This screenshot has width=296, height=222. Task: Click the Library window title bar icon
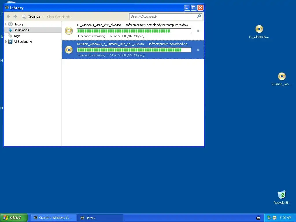click(7, 8)
